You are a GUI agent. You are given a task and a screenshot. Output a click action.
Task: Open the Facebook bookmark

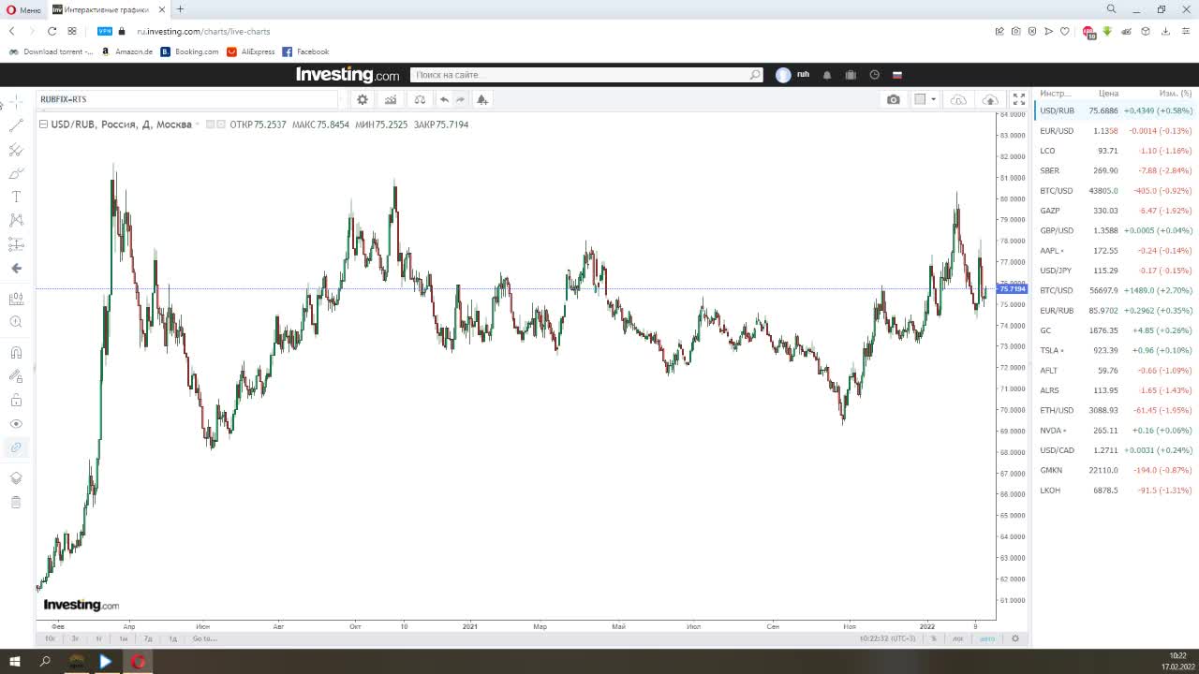coord(305,51)
